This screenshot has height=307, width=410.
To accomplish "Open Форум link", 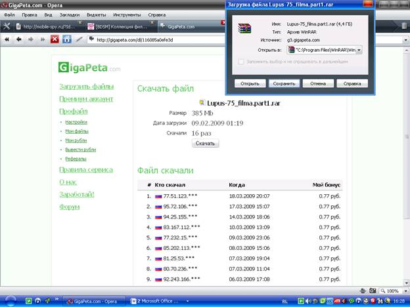I will pos(69,207).
